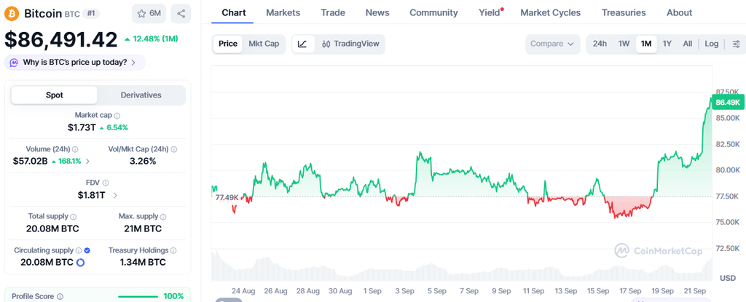
Task: Open the Compare dropdown
Action: [552, 44]
